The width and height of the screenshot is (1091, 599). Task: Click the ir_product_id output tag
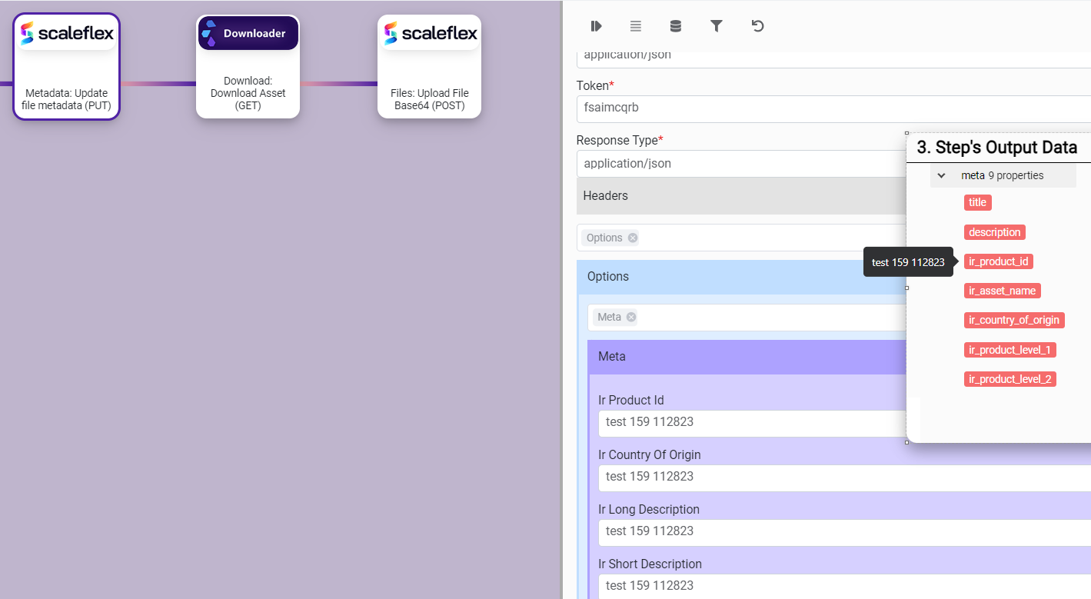tap(998, 261)
